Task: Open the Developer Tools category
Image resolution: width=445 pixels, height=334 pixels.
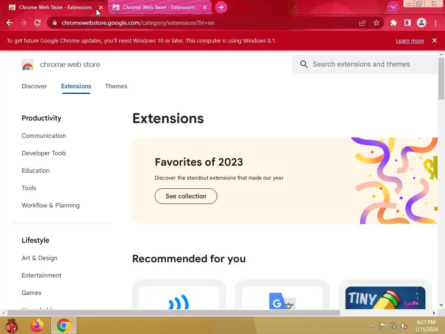Action: (x=44, y=153)
